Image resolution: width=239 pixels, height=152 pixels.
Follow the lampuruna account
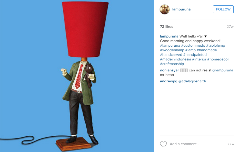(x=223, y=9)
